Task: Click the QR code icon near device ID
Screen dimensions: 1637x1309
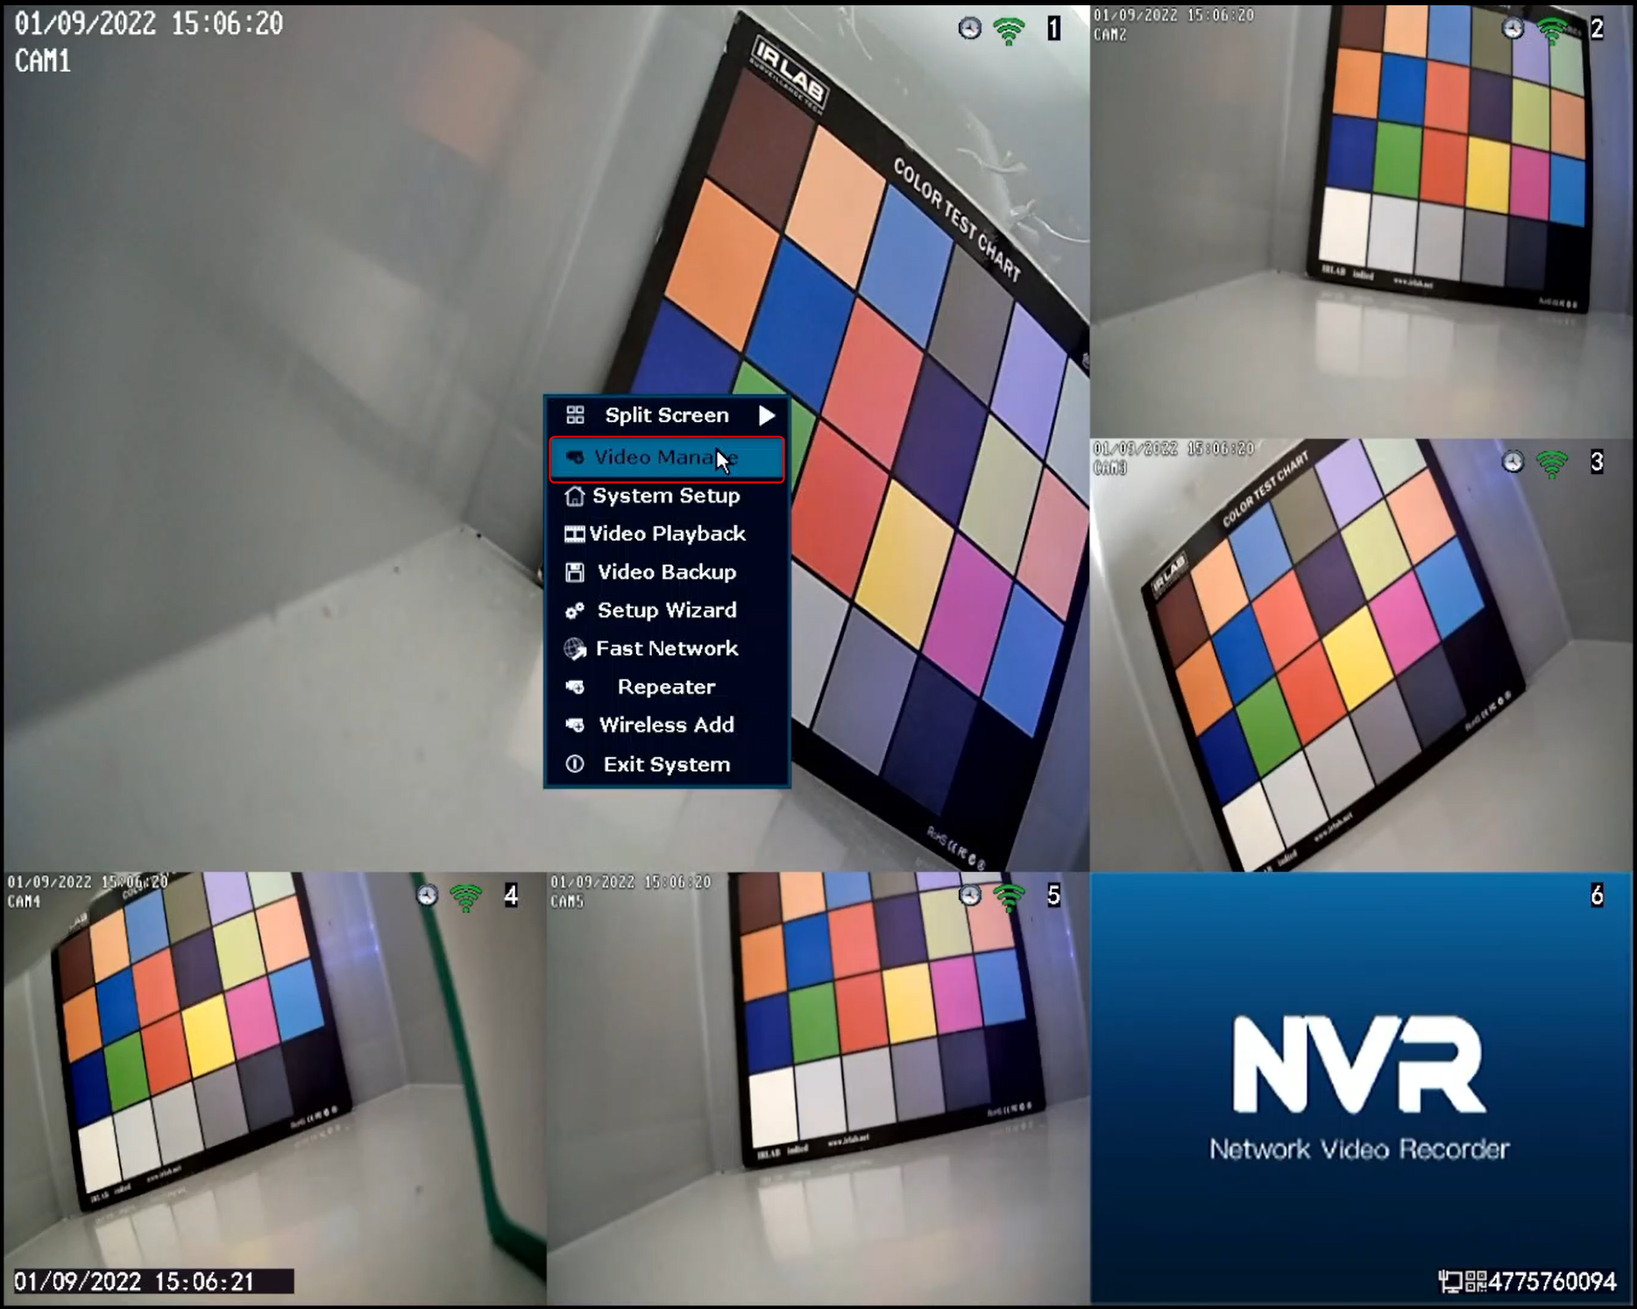Action: click(1476, 1282)
